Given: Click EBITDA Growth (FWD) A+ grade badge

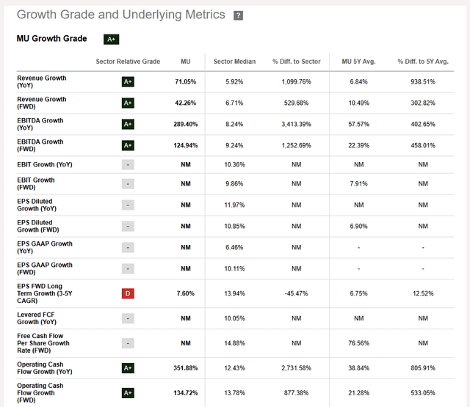Looking at the screenshot, I should tap(128, 145).
